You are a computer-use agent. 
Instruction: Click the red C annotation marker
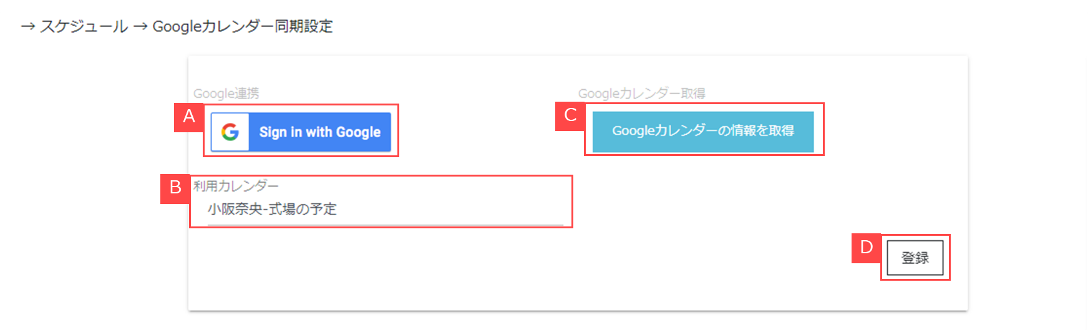570,115
